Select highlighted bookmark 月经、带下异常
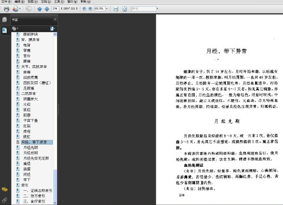Screen dimensions: 283x205 (x=37, y=142)
